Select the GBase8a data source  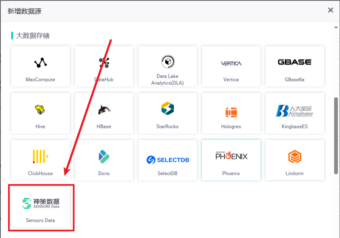295,66
